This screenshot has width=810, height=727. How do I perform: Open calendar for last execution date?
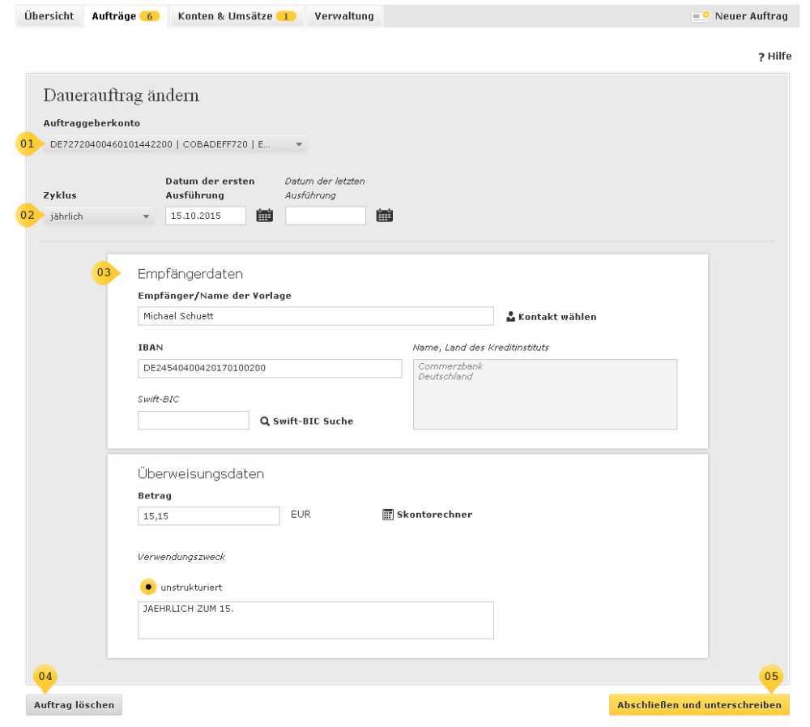pos(385,216)
